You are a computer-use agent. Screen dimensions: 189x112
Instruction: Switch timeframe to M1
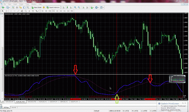click(x=42, y=11)
